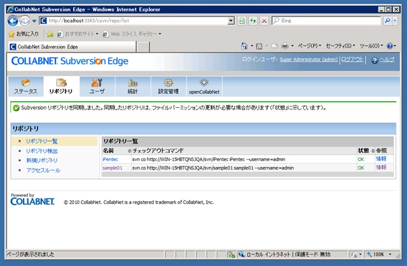Viewport: 407px width, 266px height.
Task: Click the Super Administrator (admin) link
Action: tap(308, 59)
